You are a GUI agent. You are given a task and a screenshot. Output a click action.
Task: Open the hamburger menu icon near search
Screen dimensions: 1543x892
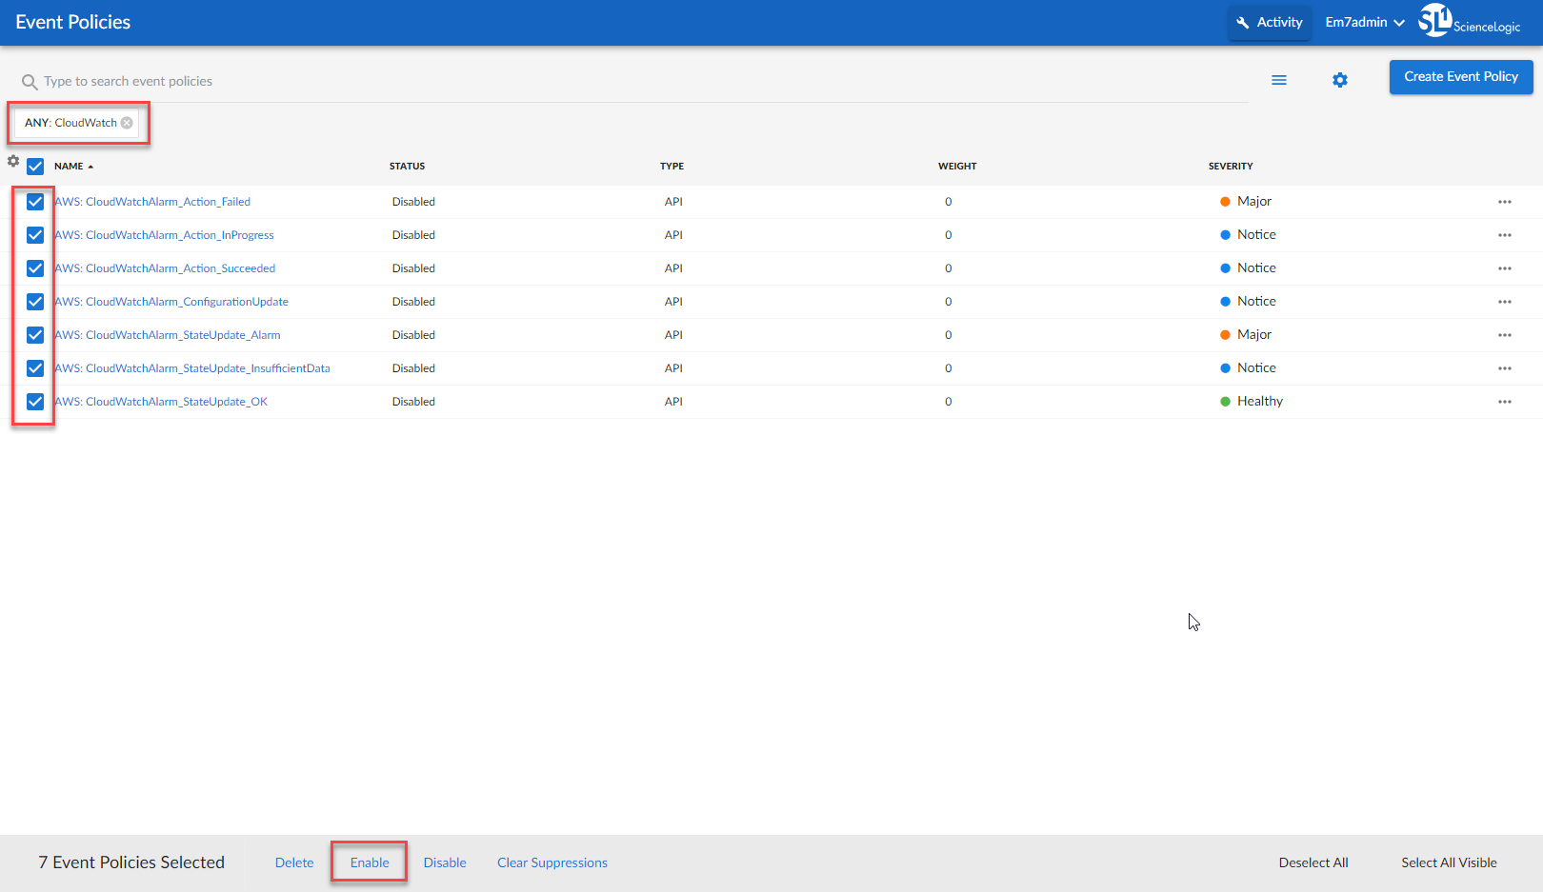pos(1279,80)
